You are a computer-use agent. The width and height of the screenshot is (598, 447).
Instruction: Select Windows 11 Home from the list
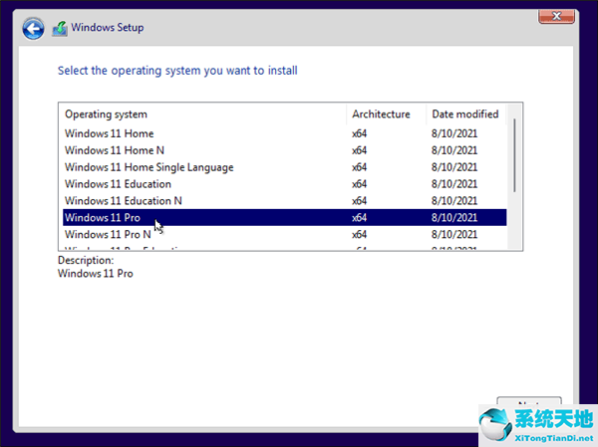(110, 134)
